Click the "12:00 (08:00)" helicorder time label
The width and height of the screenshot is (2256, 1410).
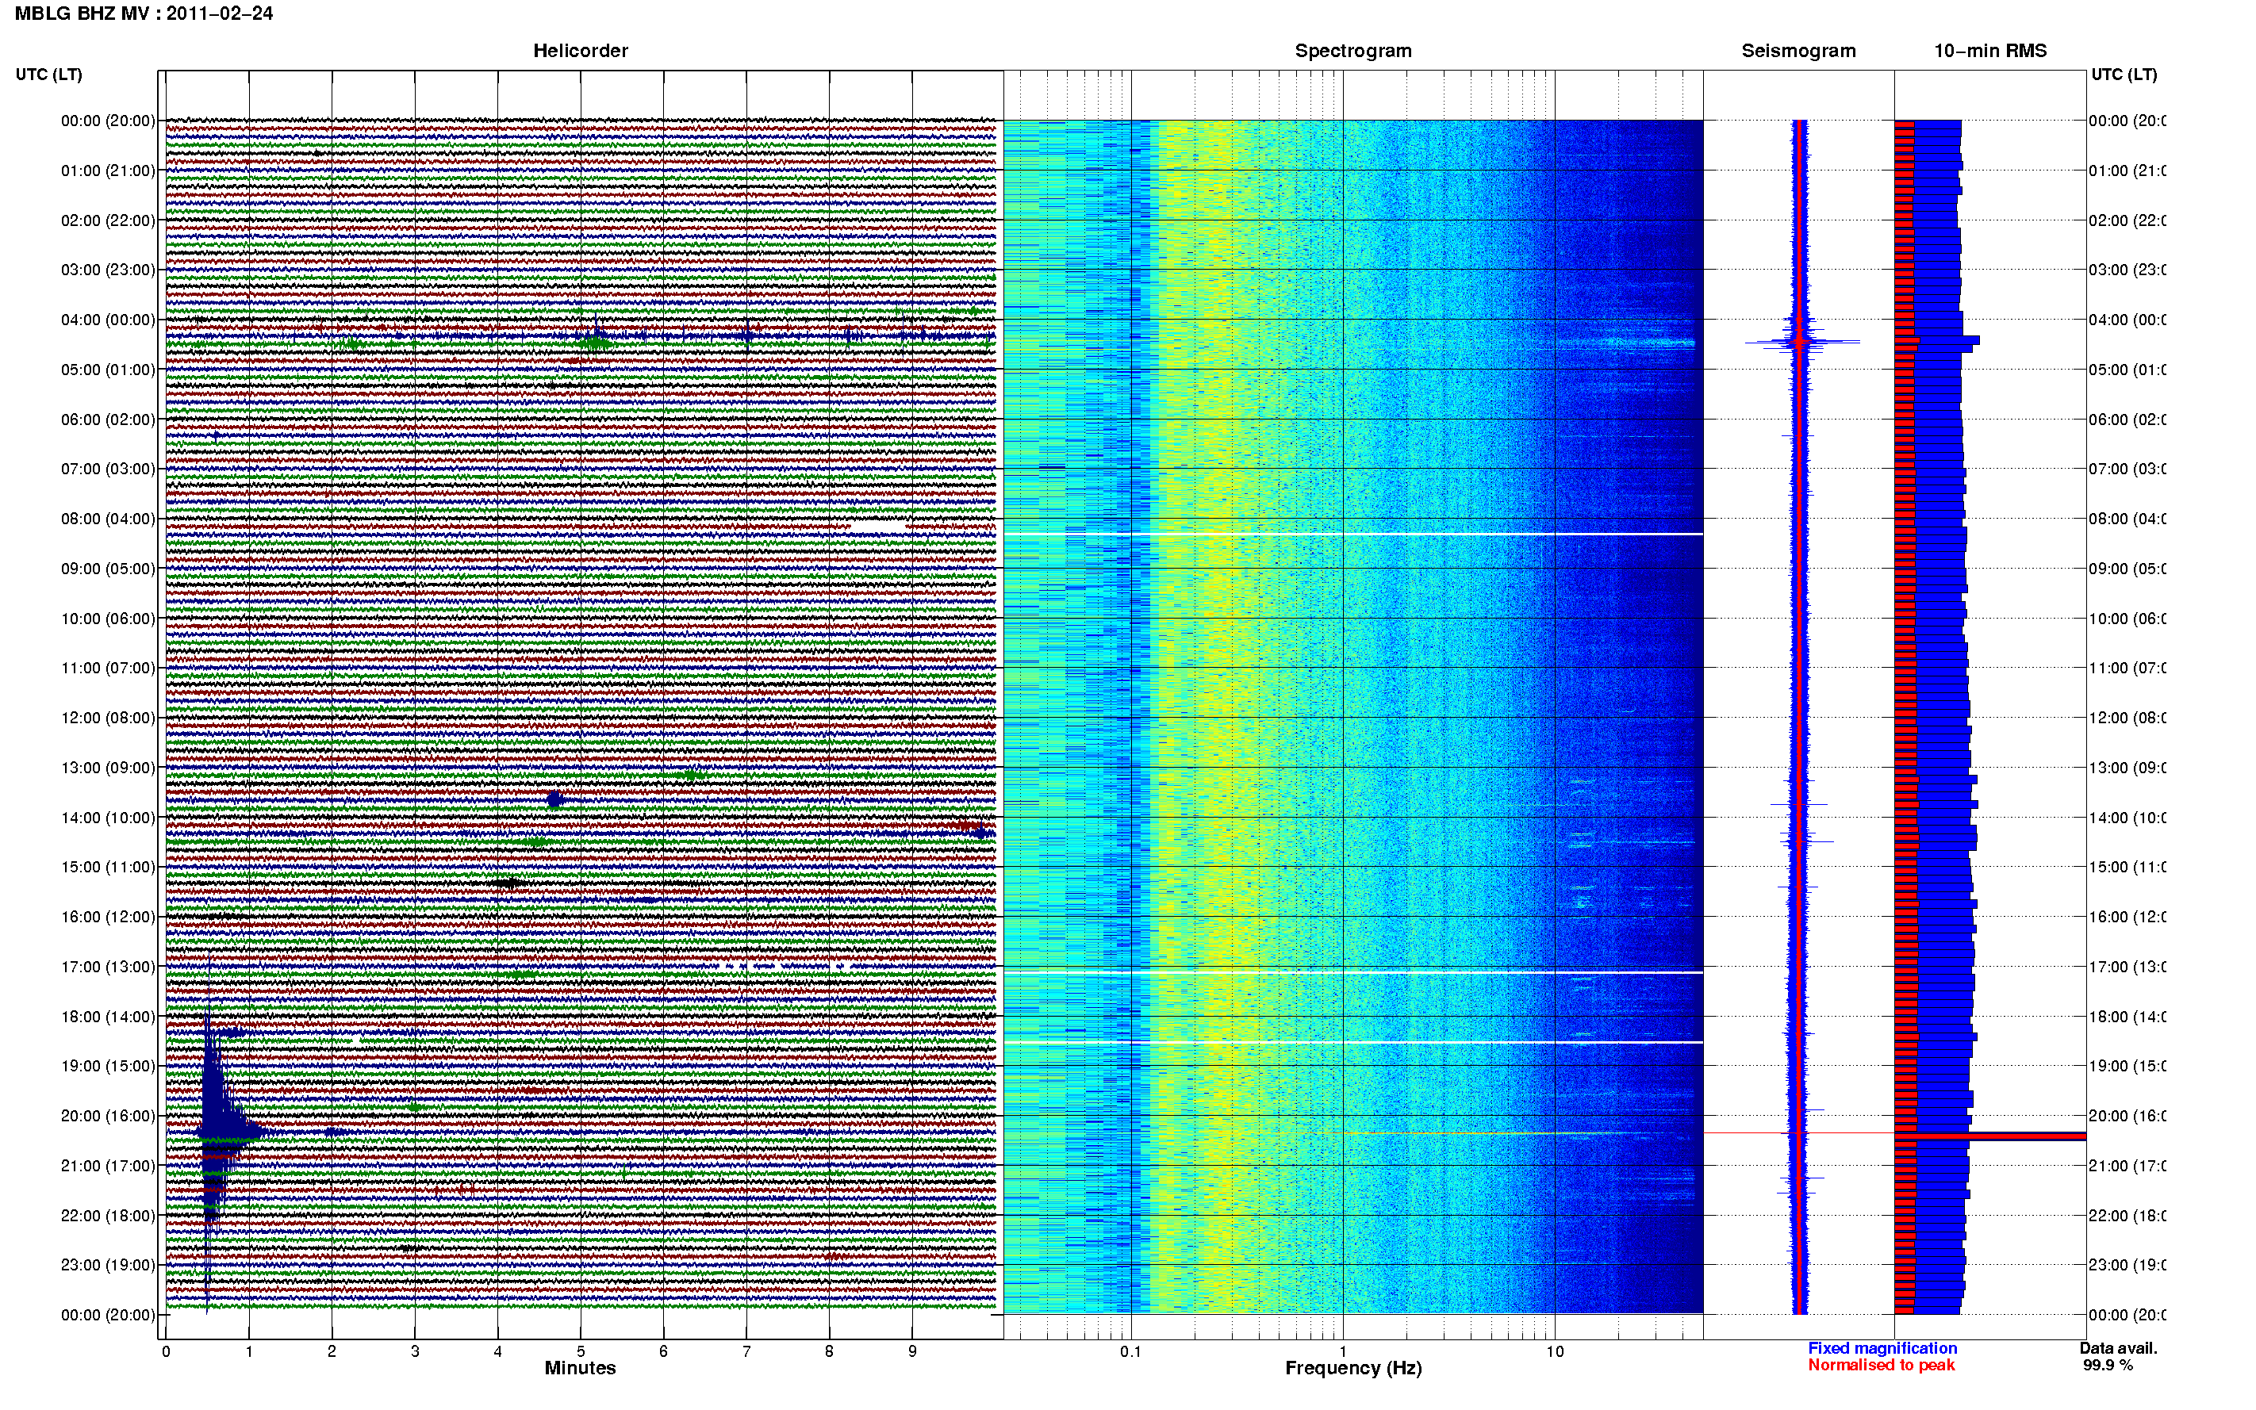108,718
